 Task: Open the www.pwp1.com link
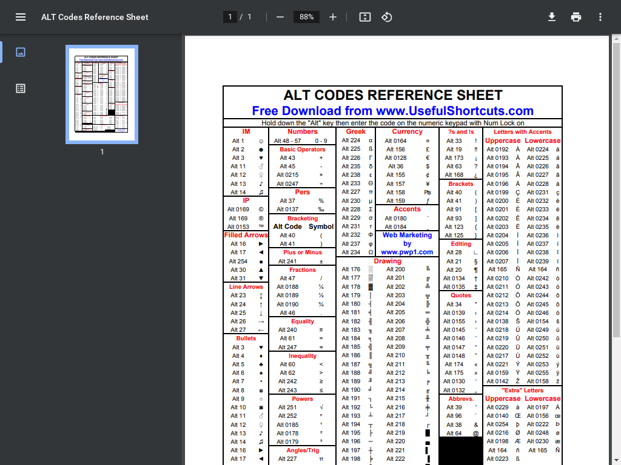click(x=407, y=252)
